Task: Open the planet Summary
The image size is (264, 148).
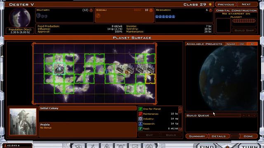Action: coord(197,136)
